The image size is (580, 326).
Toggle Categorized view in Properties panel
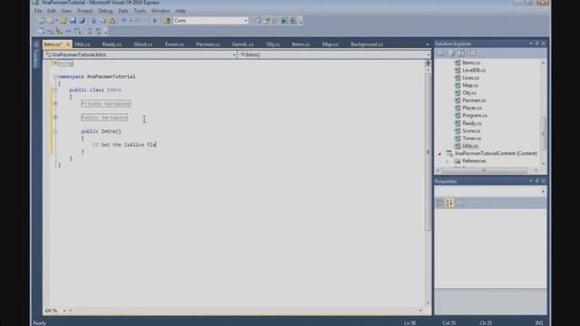(440, 203)
